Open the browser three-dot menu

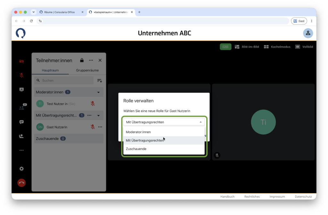[311, 21]
